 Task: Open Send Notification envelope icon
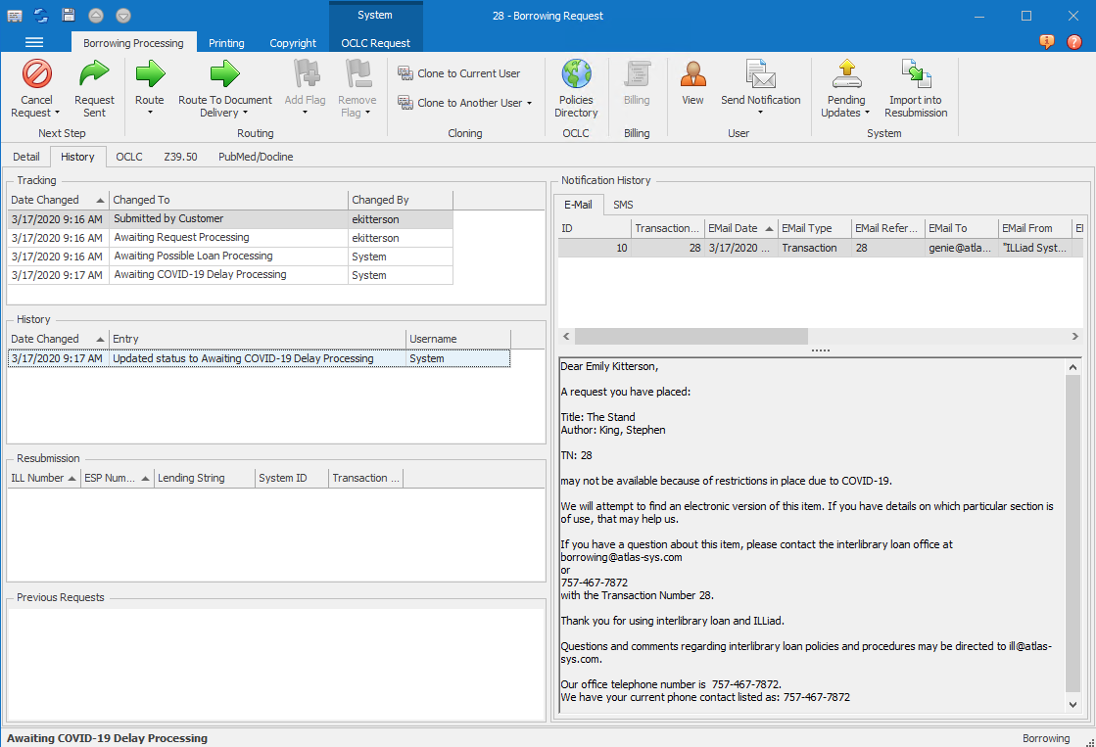pyautogui.click(x=760, y=74)
